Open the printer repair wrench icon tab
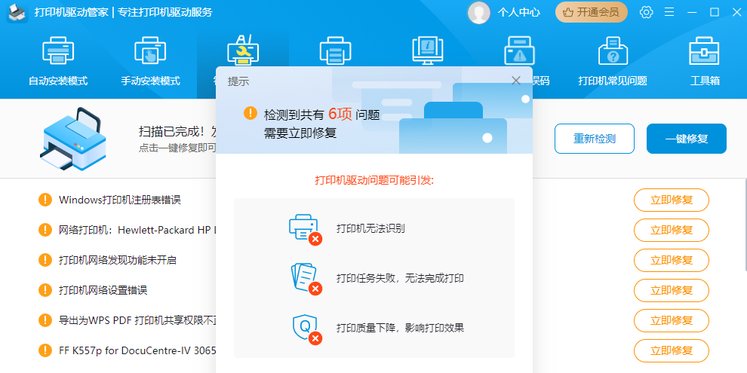747x373 pixels. coord(242,50)
